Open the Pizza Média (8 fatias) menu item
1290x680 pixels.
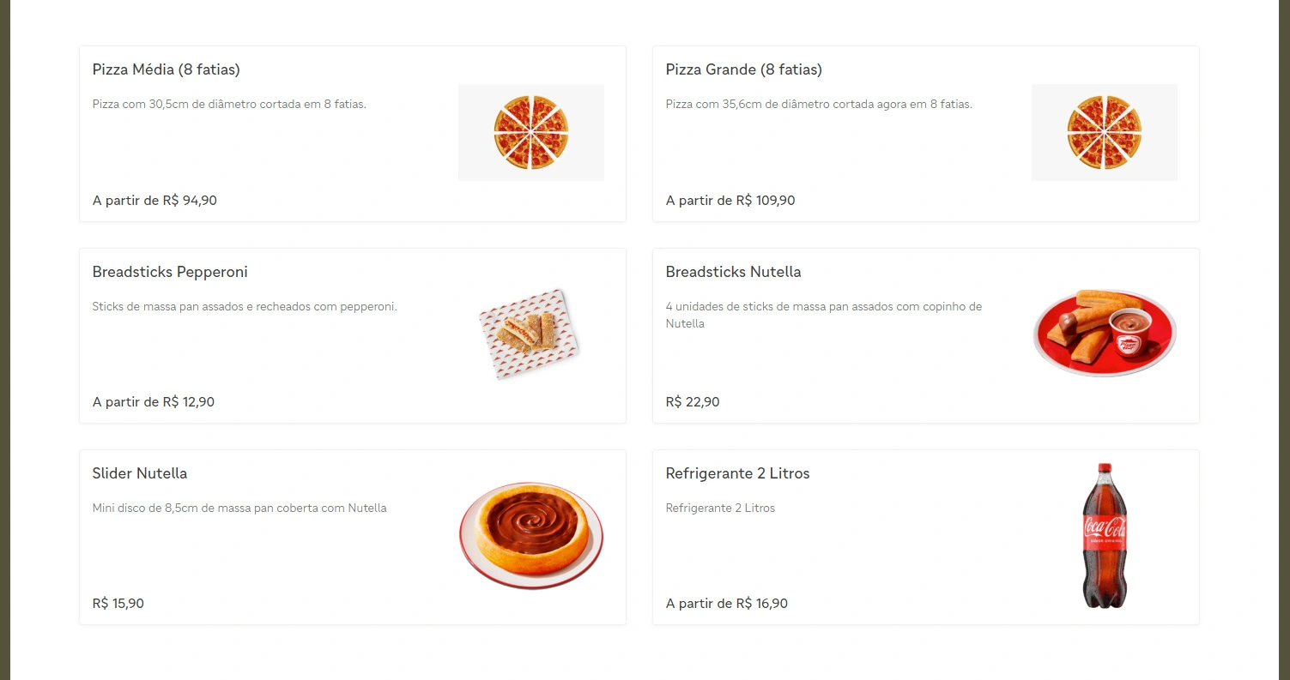(166, 69)
